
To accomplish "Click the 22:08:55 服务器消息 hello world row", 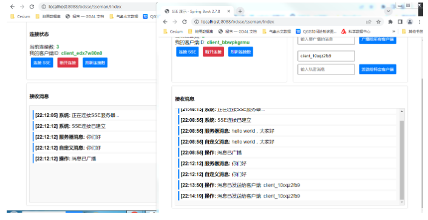I will (287, 131).
